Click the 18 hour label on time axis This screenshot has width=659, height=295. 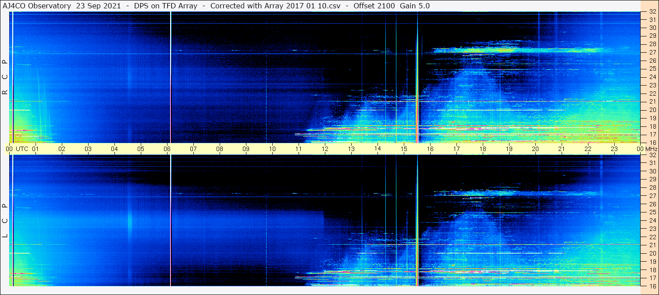click(x=483, y=149)
